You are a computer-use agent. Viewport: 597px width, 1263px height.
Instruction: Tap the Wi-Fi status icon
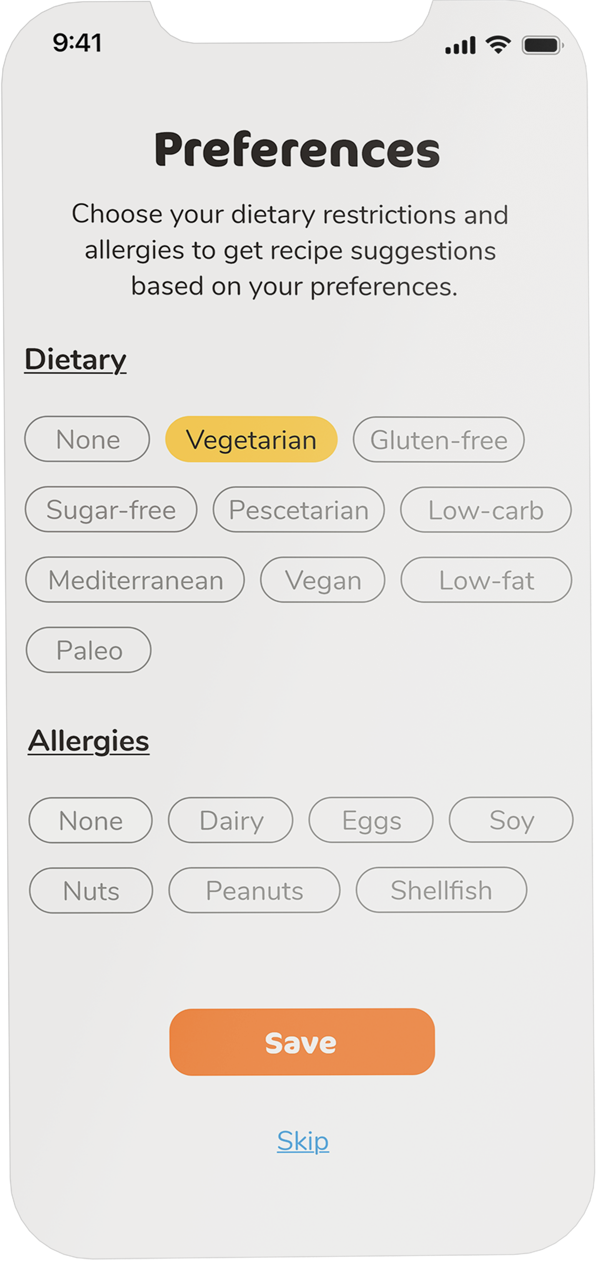pos(498,45)
